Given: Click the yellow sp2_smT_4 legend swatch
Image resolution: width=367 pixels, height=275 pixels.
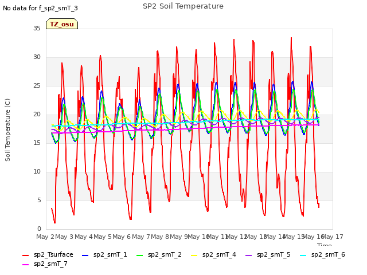Looking at the screenshot, I should [x=194, y=256].
